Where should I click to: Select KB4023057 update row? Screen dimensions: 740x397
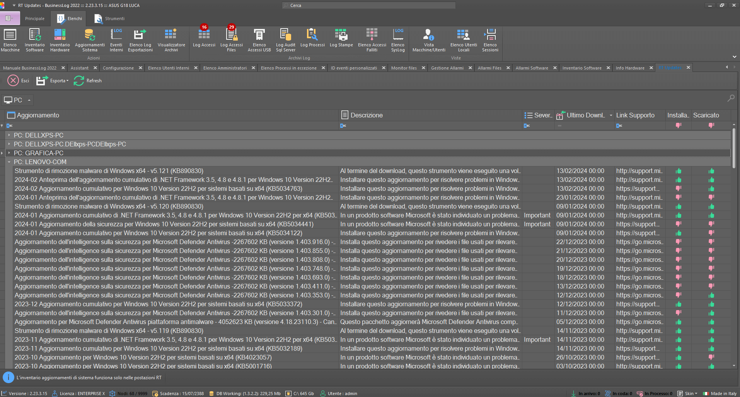143,357
